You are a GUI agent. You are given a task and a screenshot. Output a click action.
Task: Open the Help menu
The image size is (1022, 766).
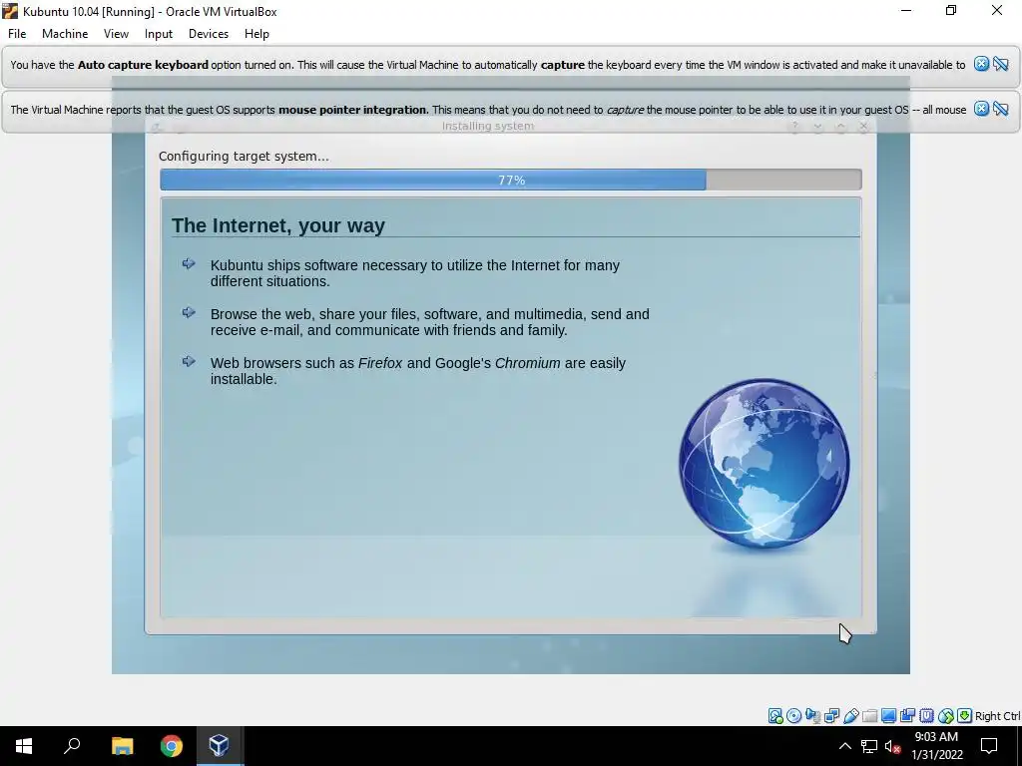tap(256, 34)
